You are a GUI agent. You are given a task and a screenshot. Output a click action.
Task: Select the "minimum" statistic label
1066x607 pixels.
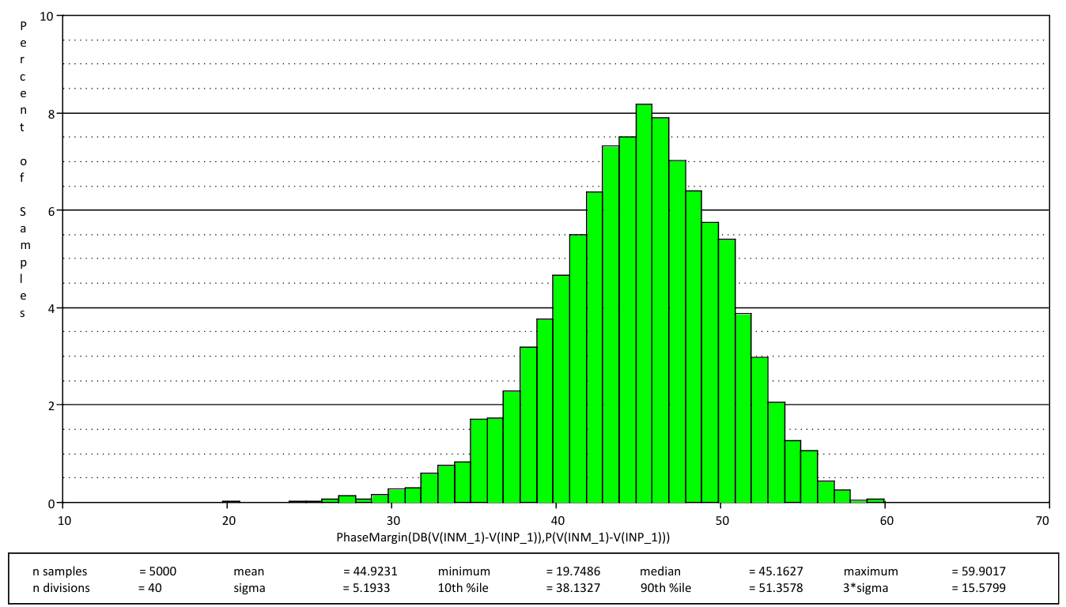[464, 571]
